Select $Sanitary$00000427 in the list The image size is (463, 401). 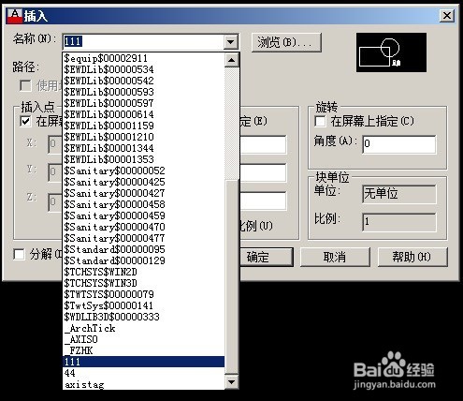point(143,193)
